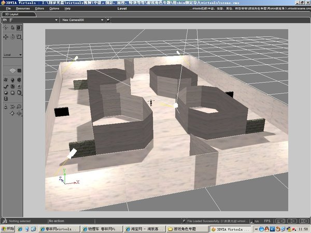Toggle the snapshot icon beside camera dropdown
Screen dimensions: 311x233
[x=108, y=20]
